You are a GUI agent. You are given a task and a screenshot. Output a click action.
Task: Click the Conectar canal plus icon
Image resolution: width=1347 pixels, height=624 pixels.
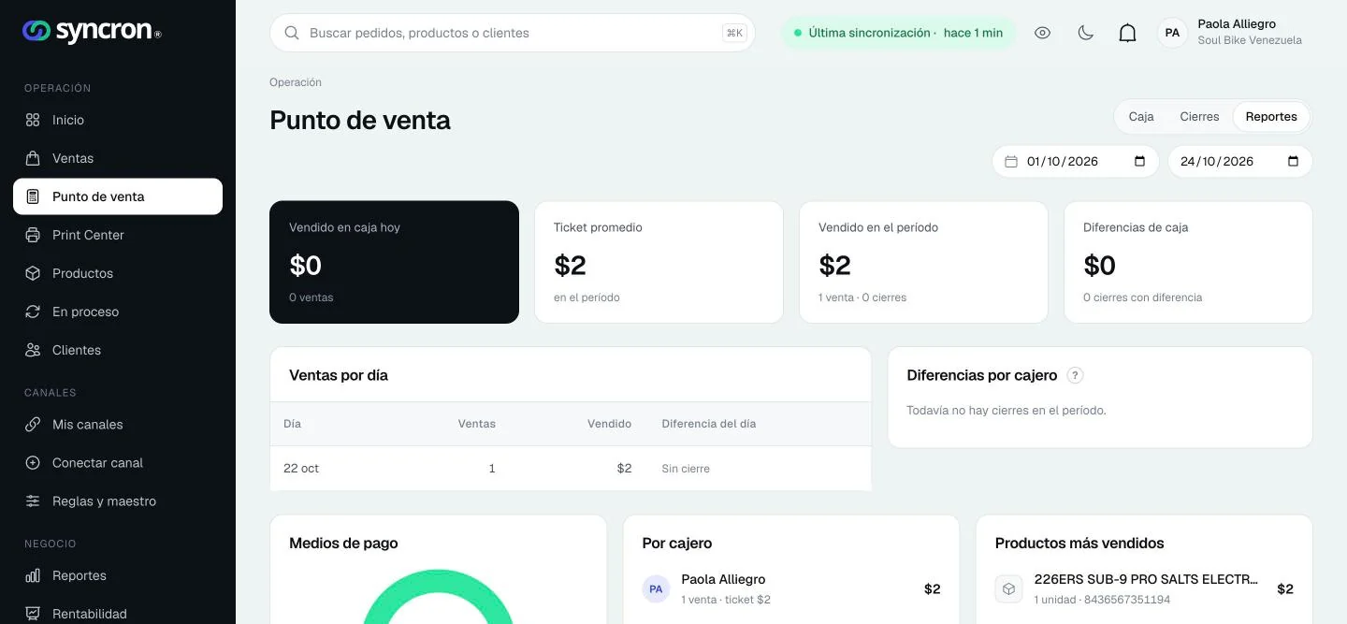pyautogui.click(x=33, y=462)
